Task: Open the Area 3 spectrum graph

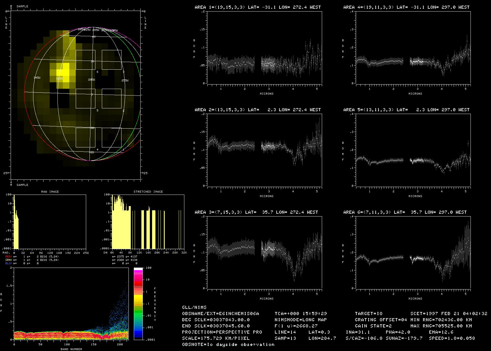Action: pyautogui.click(x=264, y=253)
